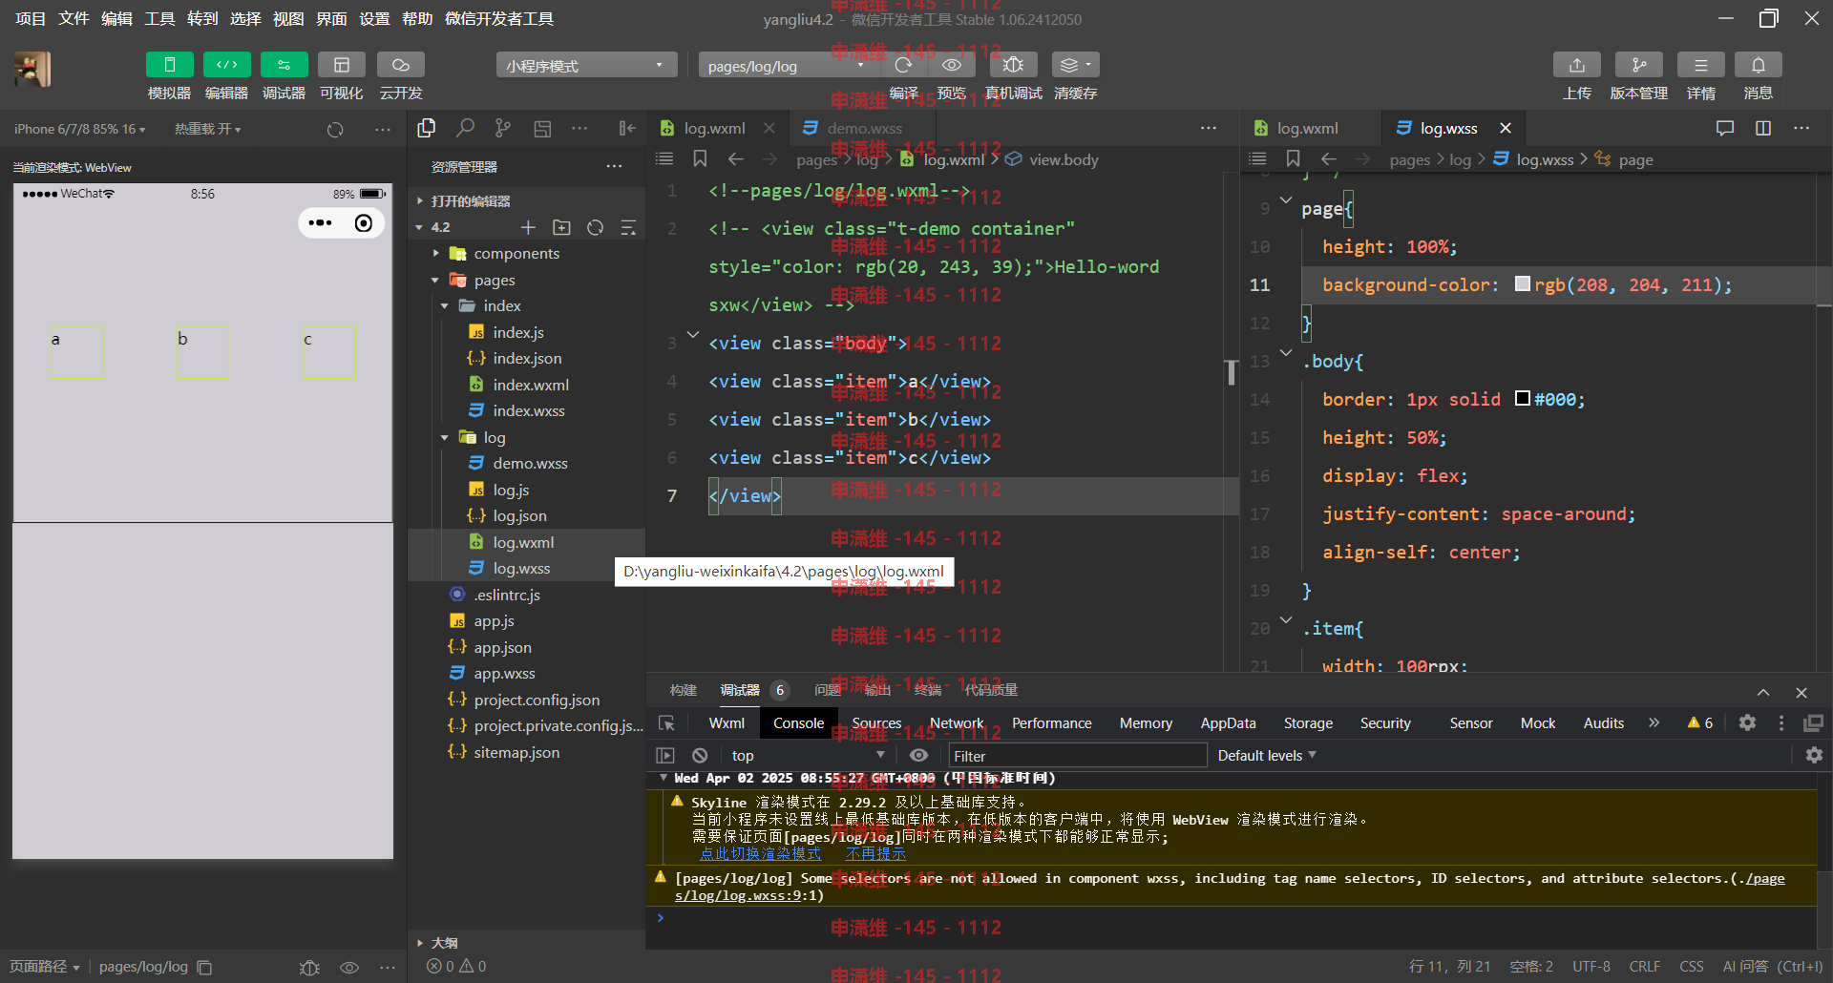Toggle the console sidebar icon
Image resolution: width=1833 pixels, height=983 pixels.
[x=665, y=755]
